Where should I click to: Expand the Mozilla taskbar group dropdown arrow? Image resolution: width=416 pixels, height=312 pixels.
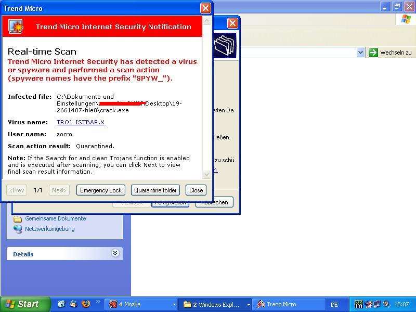(x=174, y=305)
